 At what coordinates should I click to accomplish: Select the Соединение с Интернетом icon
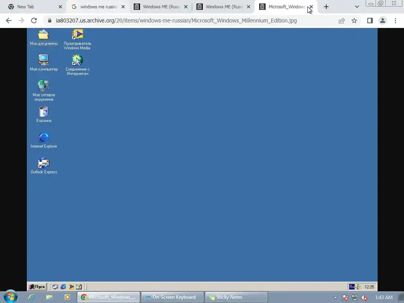(x=77, y=65)
